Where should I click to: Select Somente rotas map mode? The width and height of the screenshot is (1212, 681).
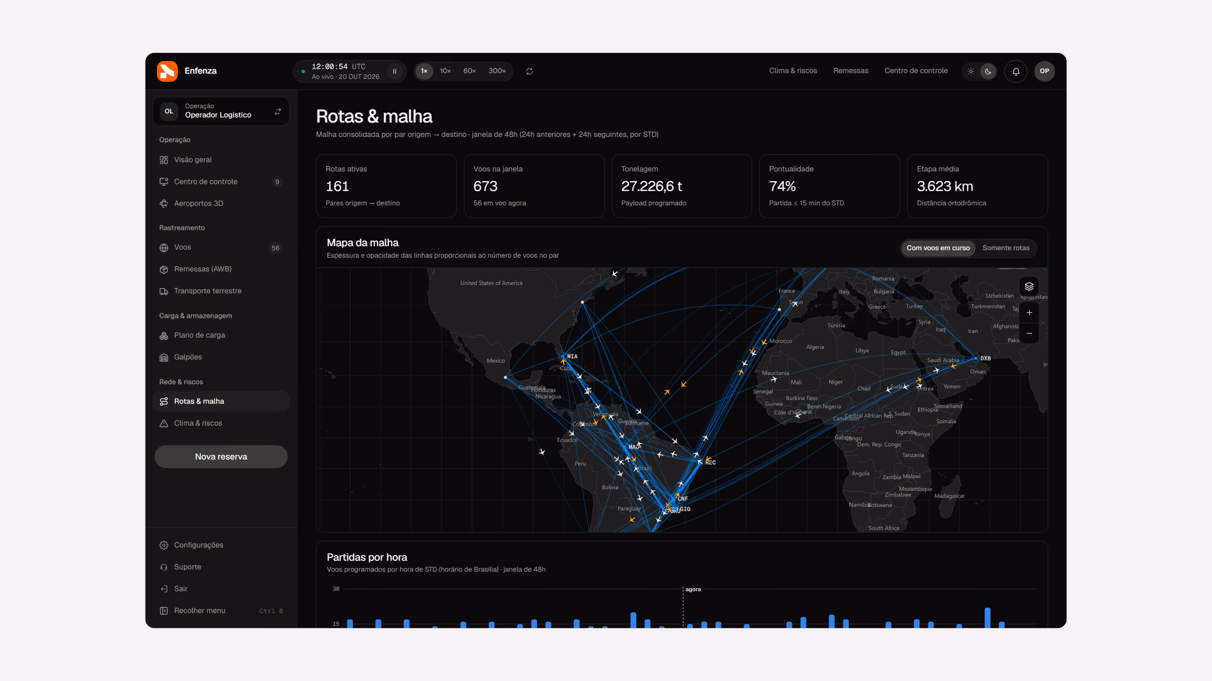coord(1005,248)
